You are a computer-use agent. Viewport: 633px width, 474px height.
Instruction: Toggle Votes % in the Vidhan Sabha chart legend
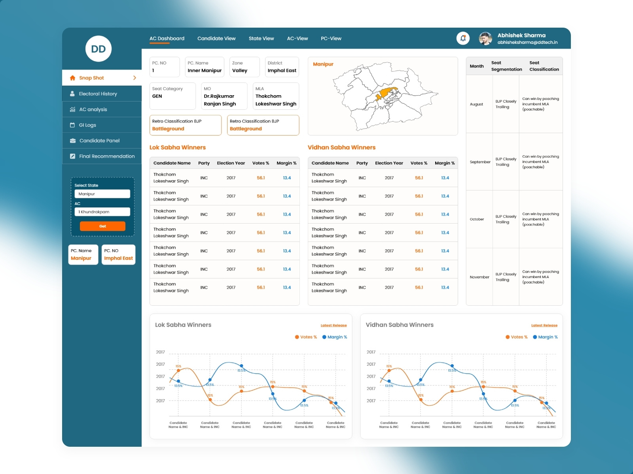coord(517,337)
